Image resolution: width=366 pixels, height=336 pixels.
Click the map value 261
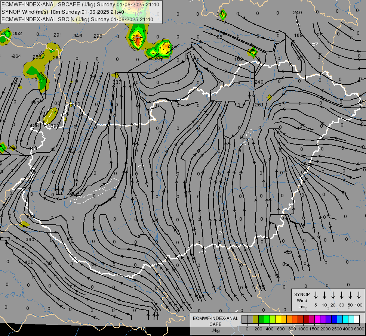tap(259, 105)
